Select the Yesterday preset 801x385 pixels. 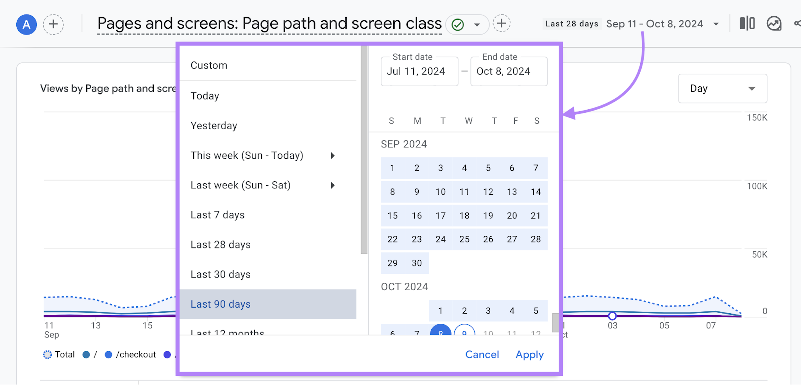point(268,126)
